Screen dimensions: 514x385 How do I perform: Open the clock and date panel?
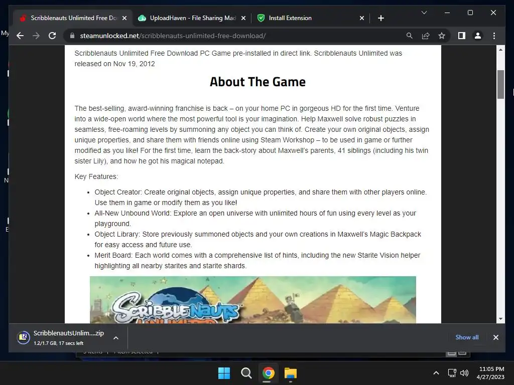tap(490, 373)
